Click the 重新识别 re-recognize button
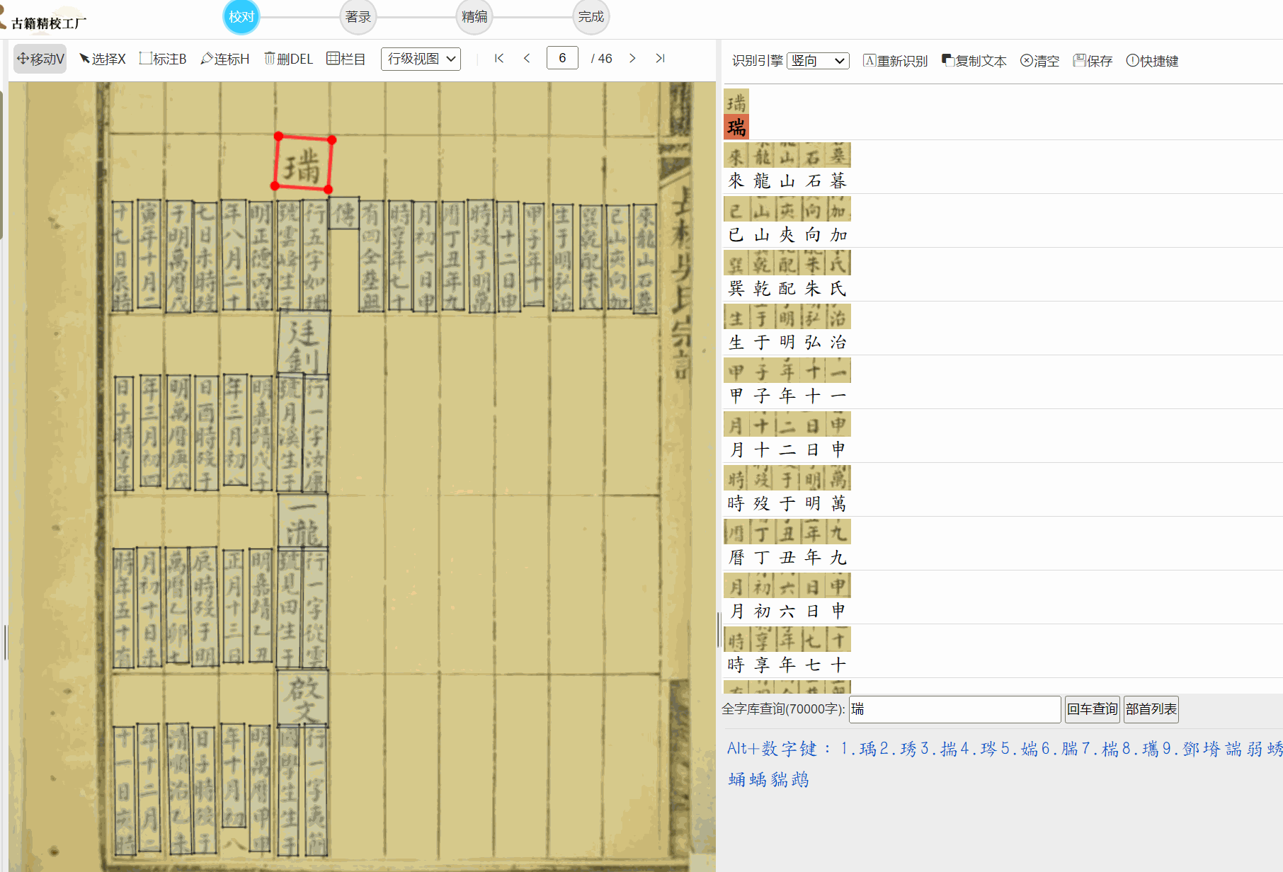Screen dimensions: 1283x872 click(x=895, y=61)
